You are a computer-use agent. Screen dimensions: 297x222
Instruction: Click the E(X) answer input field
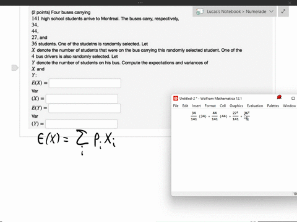coord(85,83)
